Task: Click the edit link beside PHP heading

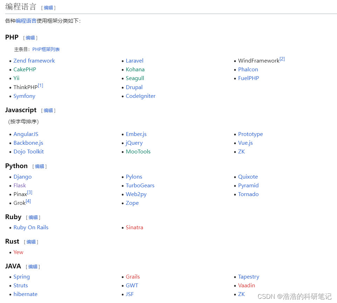Action: click(30, 38)
